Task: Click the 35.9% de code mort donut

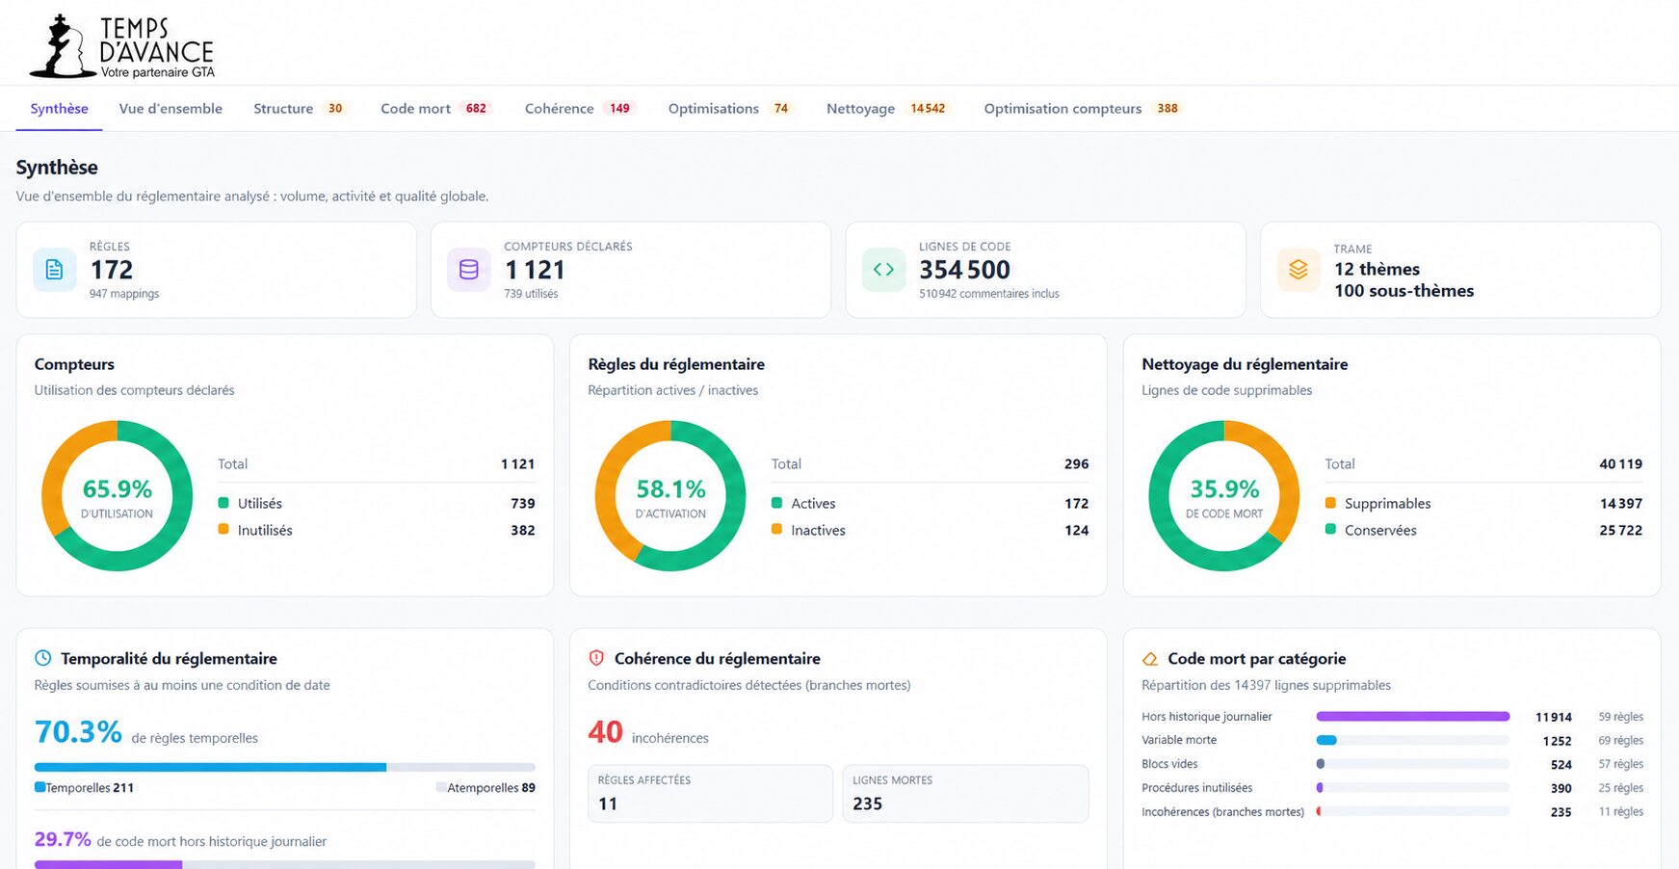Action: click(1224, 495)
